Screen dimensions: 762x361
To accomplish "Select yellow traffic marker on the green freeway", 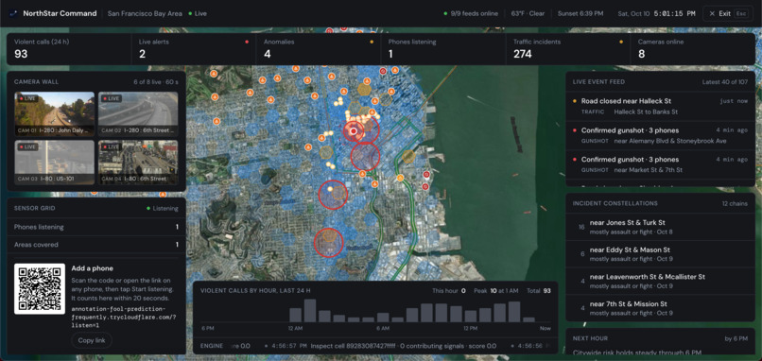I will [x=401, y=178].
